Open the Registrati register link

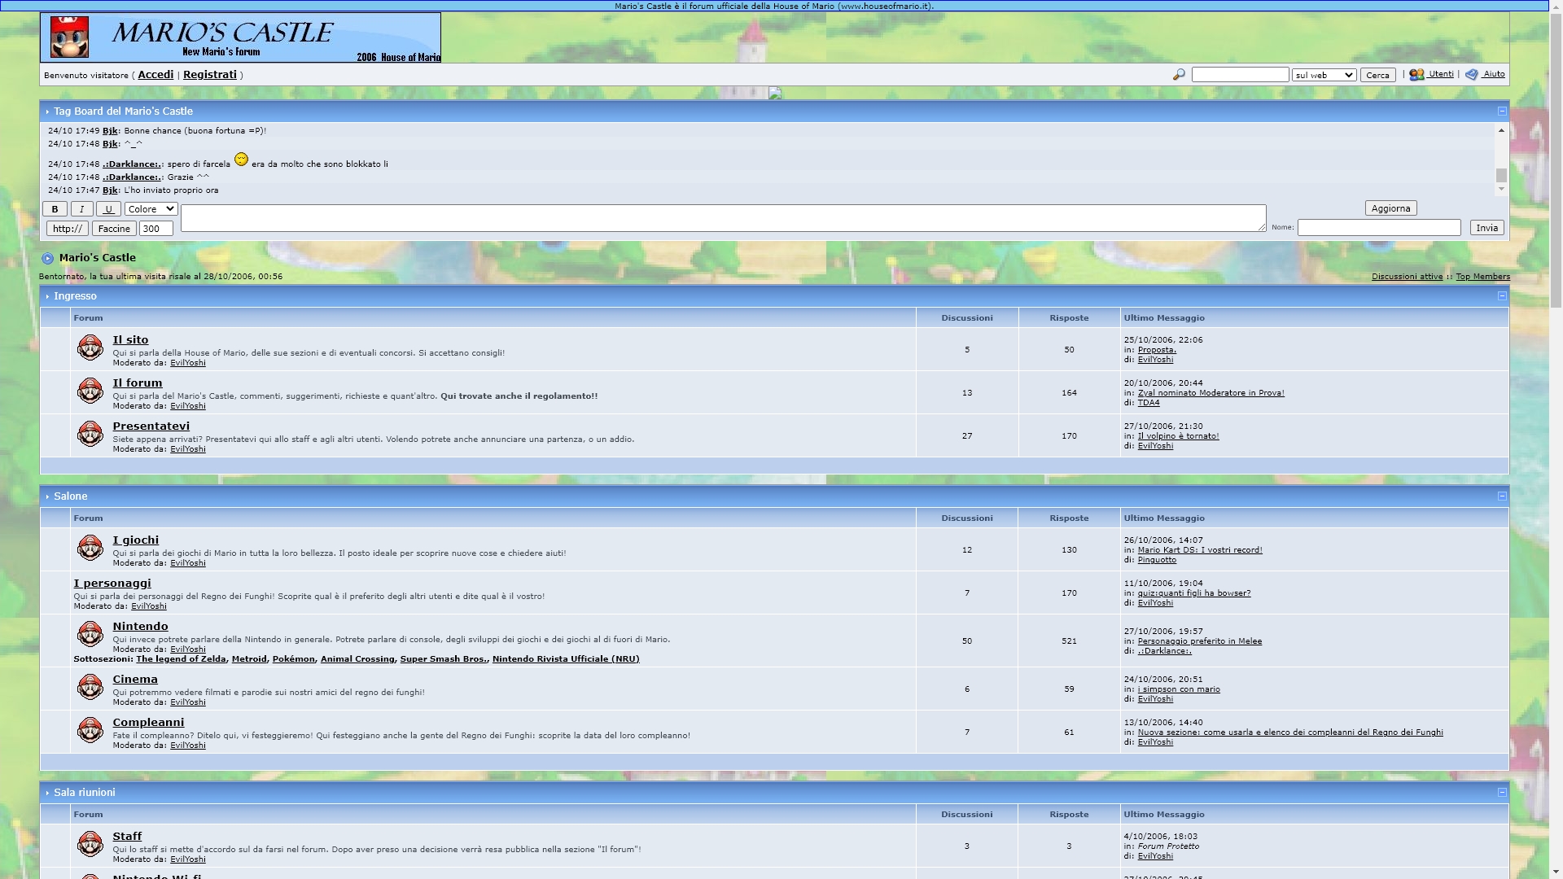pos(210,74)
